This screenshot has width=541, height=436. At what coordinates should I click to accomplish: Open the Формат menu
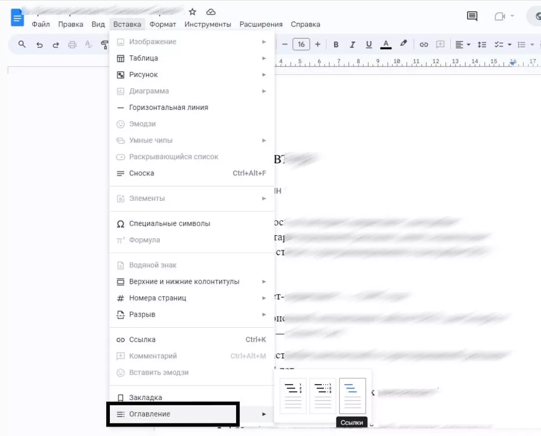coord(163,24)
